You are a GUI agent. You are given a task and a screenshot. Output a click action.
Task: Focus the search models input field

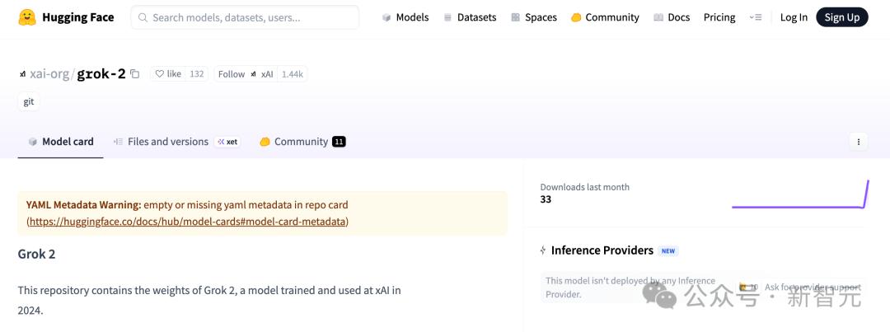pyautogui.click(x=246, y=17)
